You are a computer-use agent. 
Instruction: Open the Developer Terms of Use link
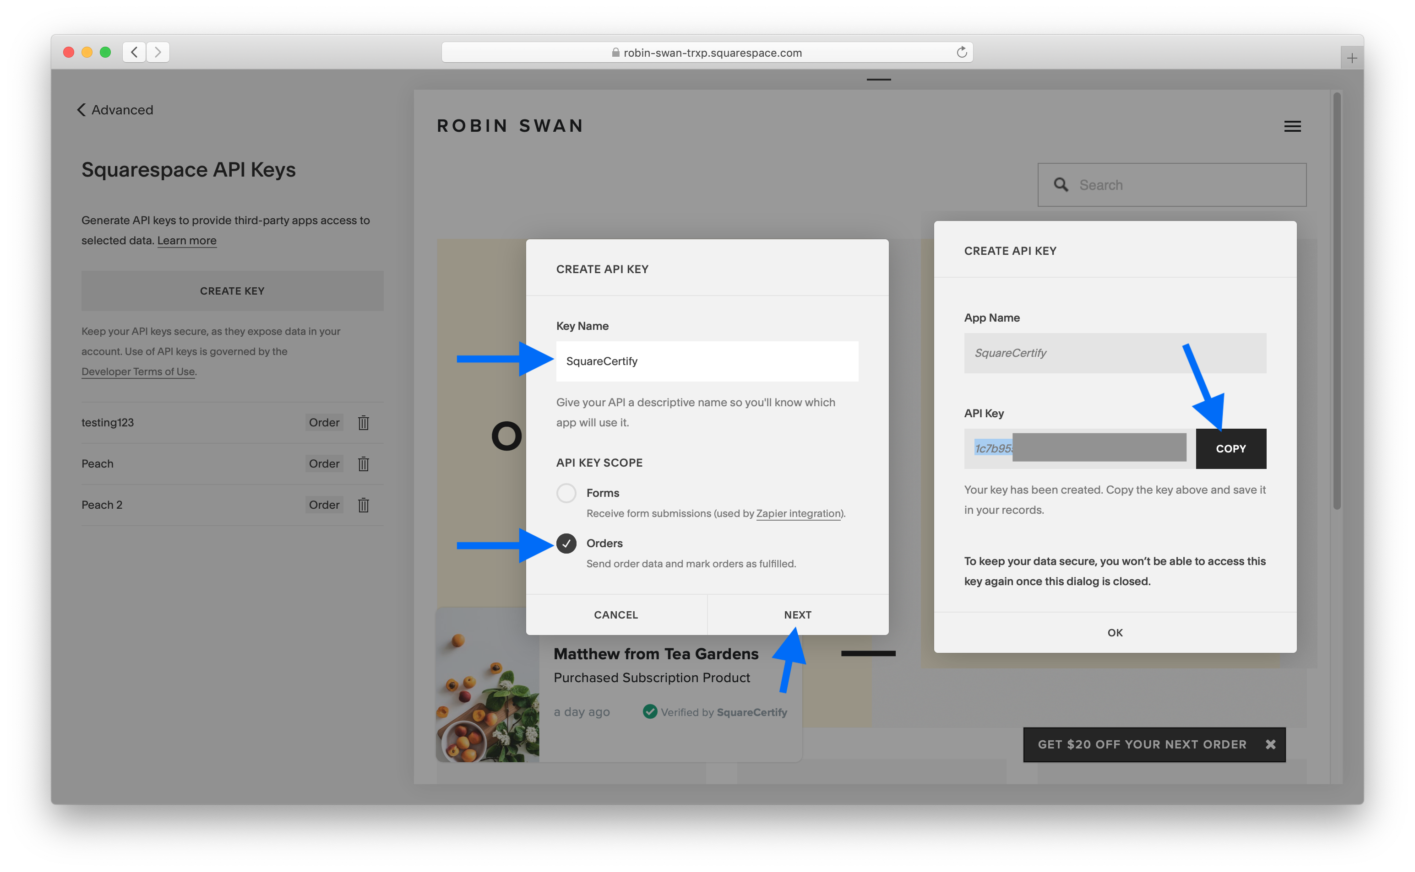pos(138,371)
